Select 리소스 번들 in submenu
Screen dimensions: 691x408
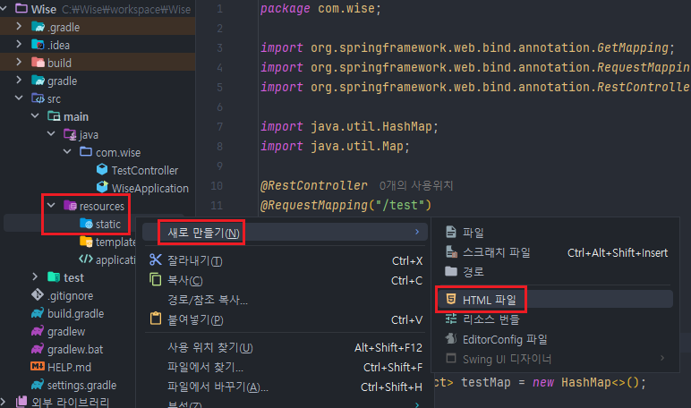(555, 319)
